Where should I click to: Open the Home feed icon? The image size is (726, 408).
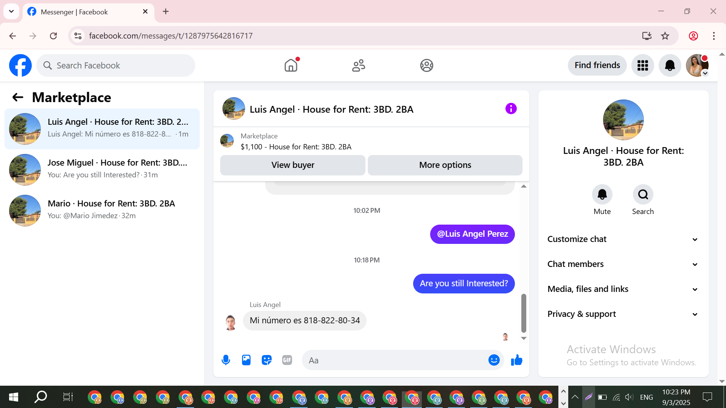[291, 65]
